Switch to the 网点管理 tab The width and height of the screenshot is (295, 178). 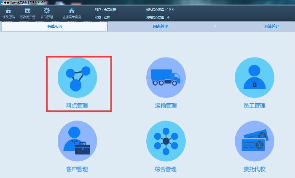[160, 26]
